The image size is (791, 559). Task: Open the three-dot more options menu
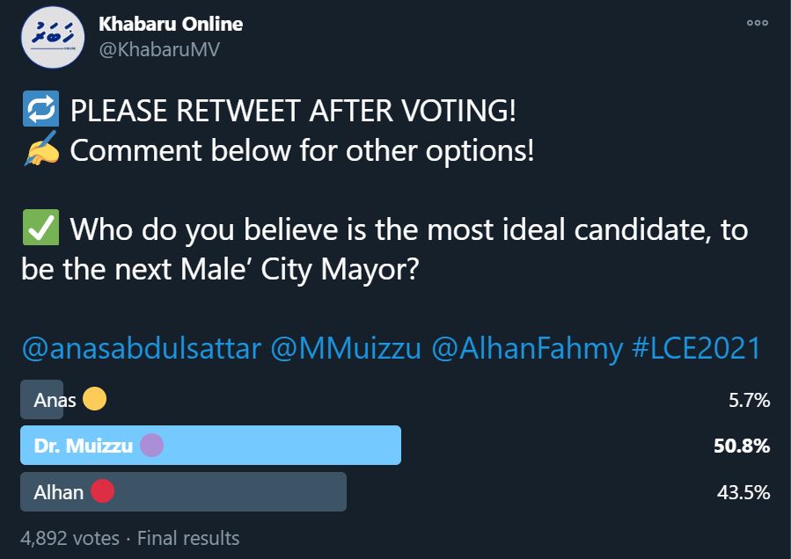pos(757,24)
